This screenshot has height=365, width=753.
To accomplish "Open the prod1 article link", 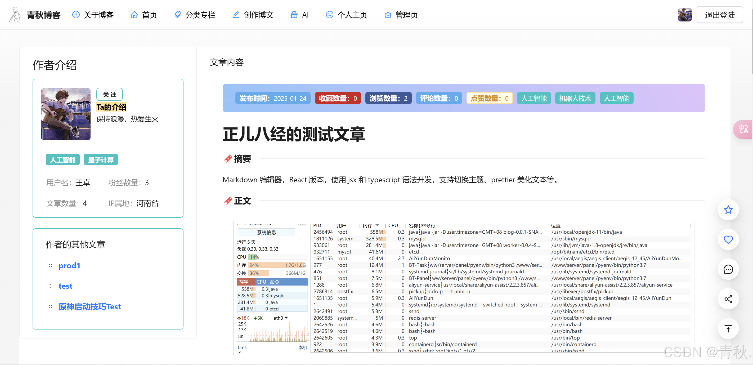I will coord(69,266).
